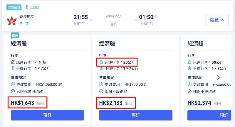Click the lightning bolt icon under airline name

pyautogui.click(x=21, y=23)
